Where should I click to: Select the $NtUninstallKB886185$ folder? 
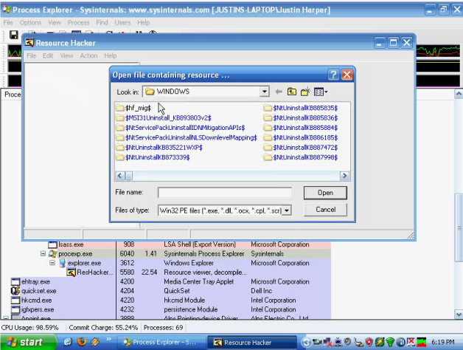pyautogui.click(x=301, y=137)
